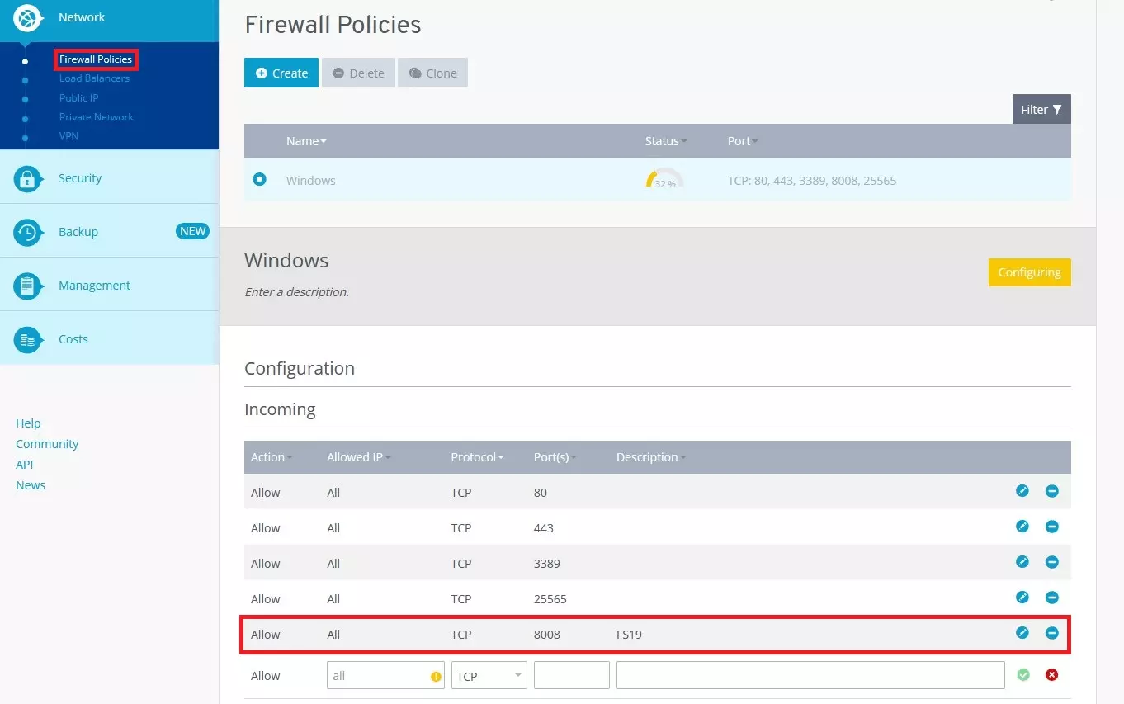Remove the port 443 rule with minus icon
Viewport: 1124px width, 704px height.
[1051, 527]
